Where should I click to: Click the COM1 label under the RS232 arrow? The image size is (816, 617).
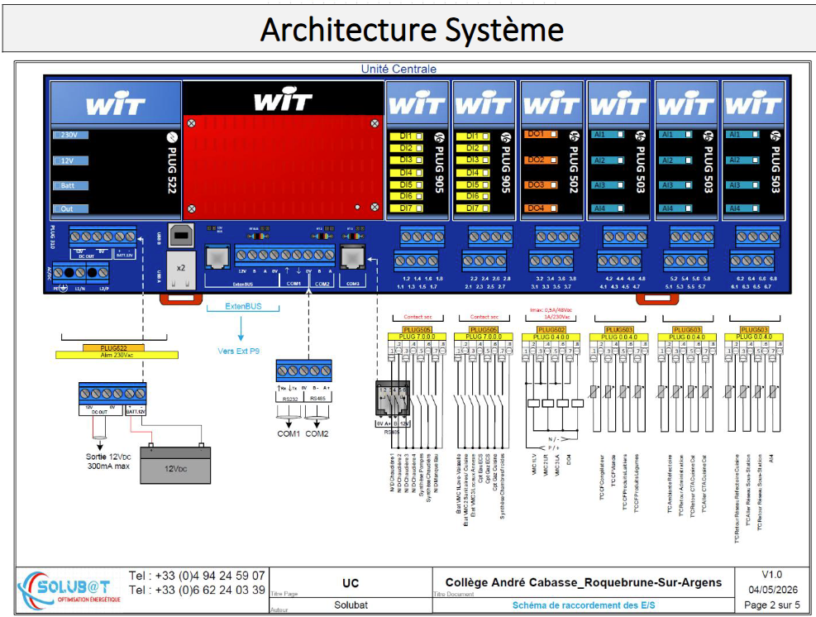[289, 433]
